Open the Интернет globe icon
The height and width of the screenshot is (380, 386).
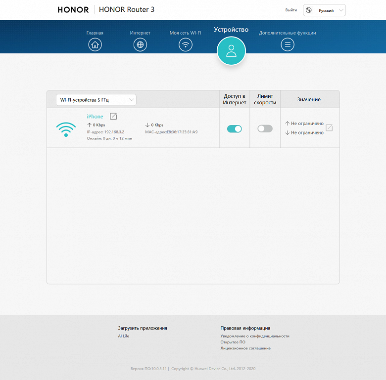tap(140, 45)
